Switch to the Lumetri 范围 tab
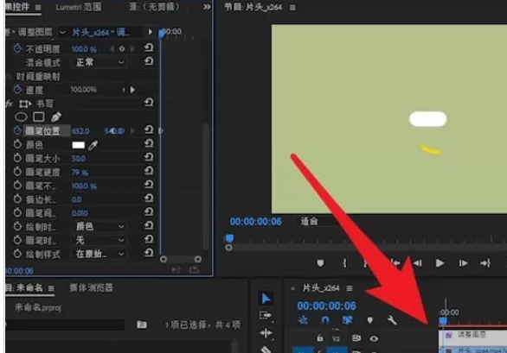Viewport: 507px width, 353px height. (78, 7)
